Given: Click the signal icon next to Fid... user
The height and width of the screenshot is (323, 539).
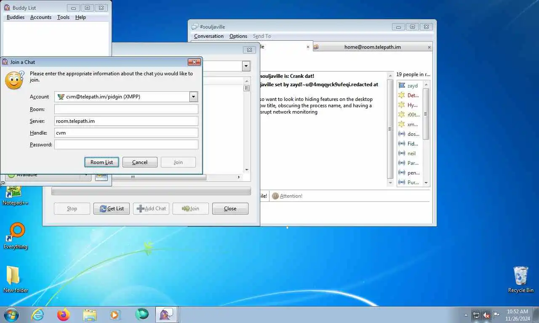Looking at the screenshot, I should 402,143.
